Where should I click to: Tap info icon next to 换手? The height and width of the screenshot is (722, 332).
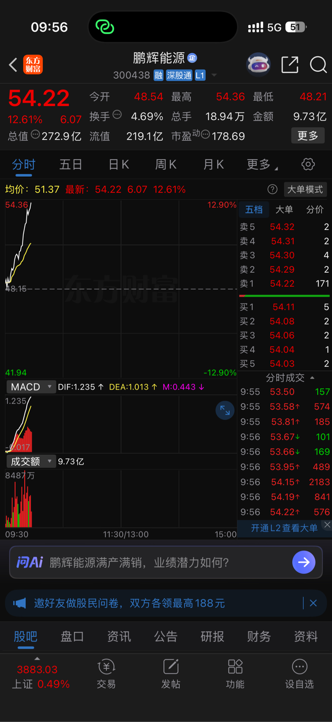117,115
